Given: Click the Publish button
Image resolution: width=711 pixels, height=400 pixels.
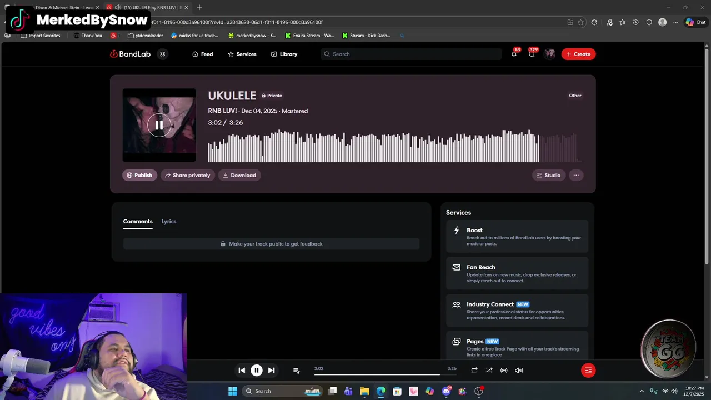Looking at the screenshot, I should (x=139, y=175).
